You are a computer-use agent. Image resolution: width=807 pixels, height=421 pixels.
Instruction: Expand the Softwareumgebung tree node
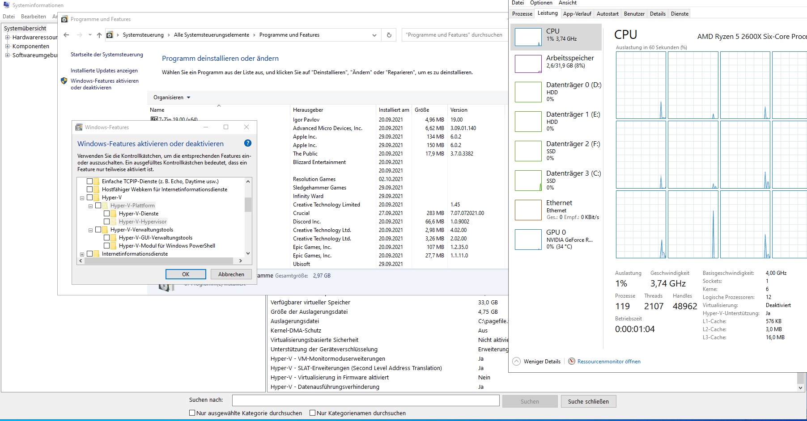point(7,55)
